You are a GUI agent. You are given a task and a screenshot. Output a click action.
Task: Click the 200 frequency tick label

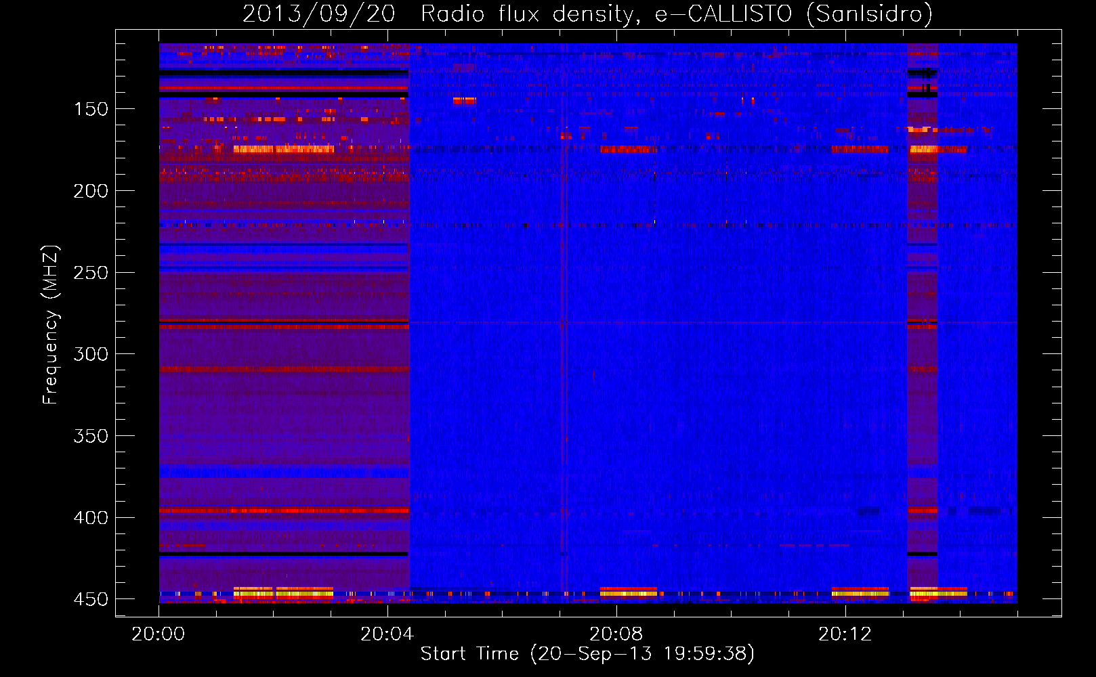click(x=91, y=191)
